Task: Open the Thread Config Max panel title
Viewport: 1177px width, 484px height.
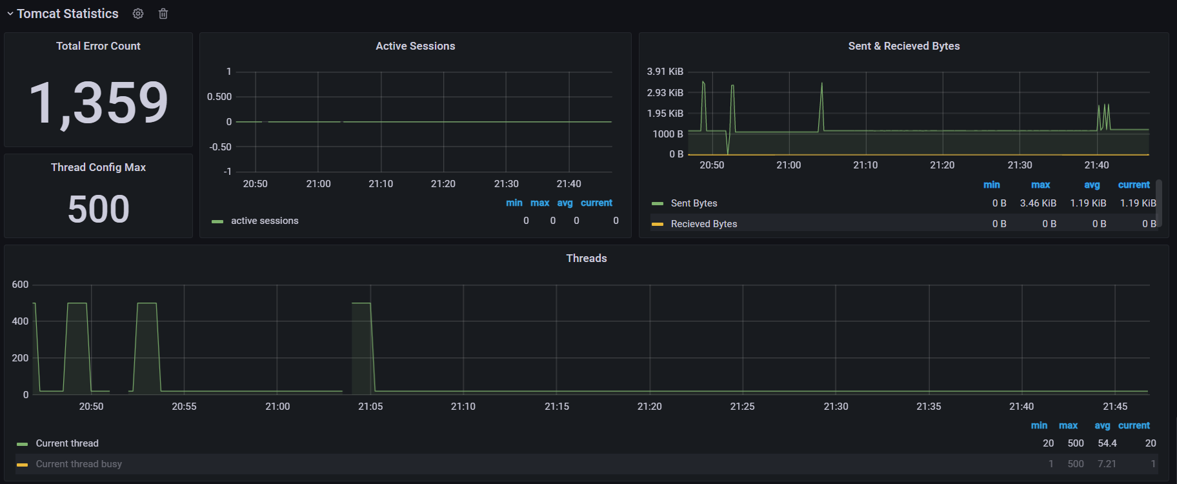Action: point(98,167)
